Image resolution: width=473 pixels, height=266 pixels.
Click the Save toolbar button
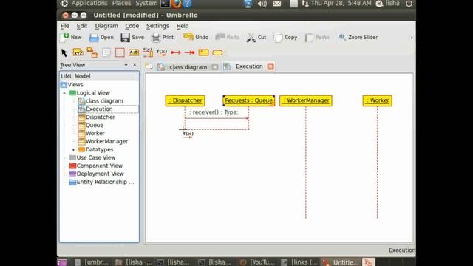pyautogui.click(x=132, y=38)
